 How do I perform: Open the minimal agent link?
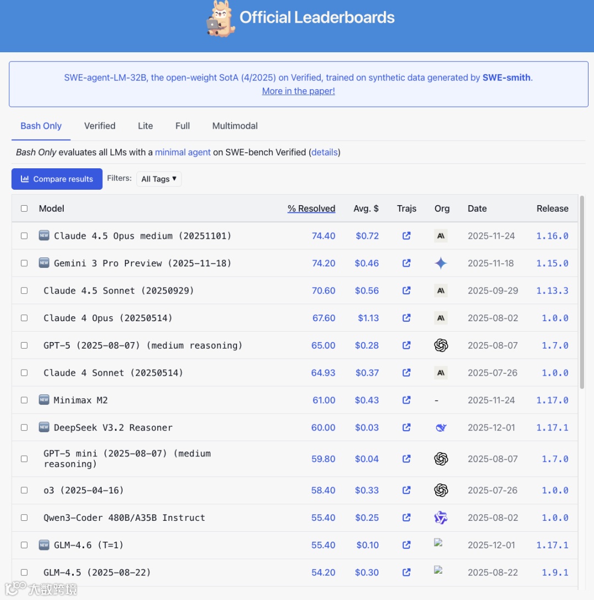[183, 152]
